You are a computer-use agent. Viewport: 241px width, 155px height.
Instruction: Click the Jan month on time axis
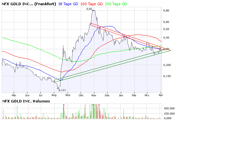(x=121, y=96)
